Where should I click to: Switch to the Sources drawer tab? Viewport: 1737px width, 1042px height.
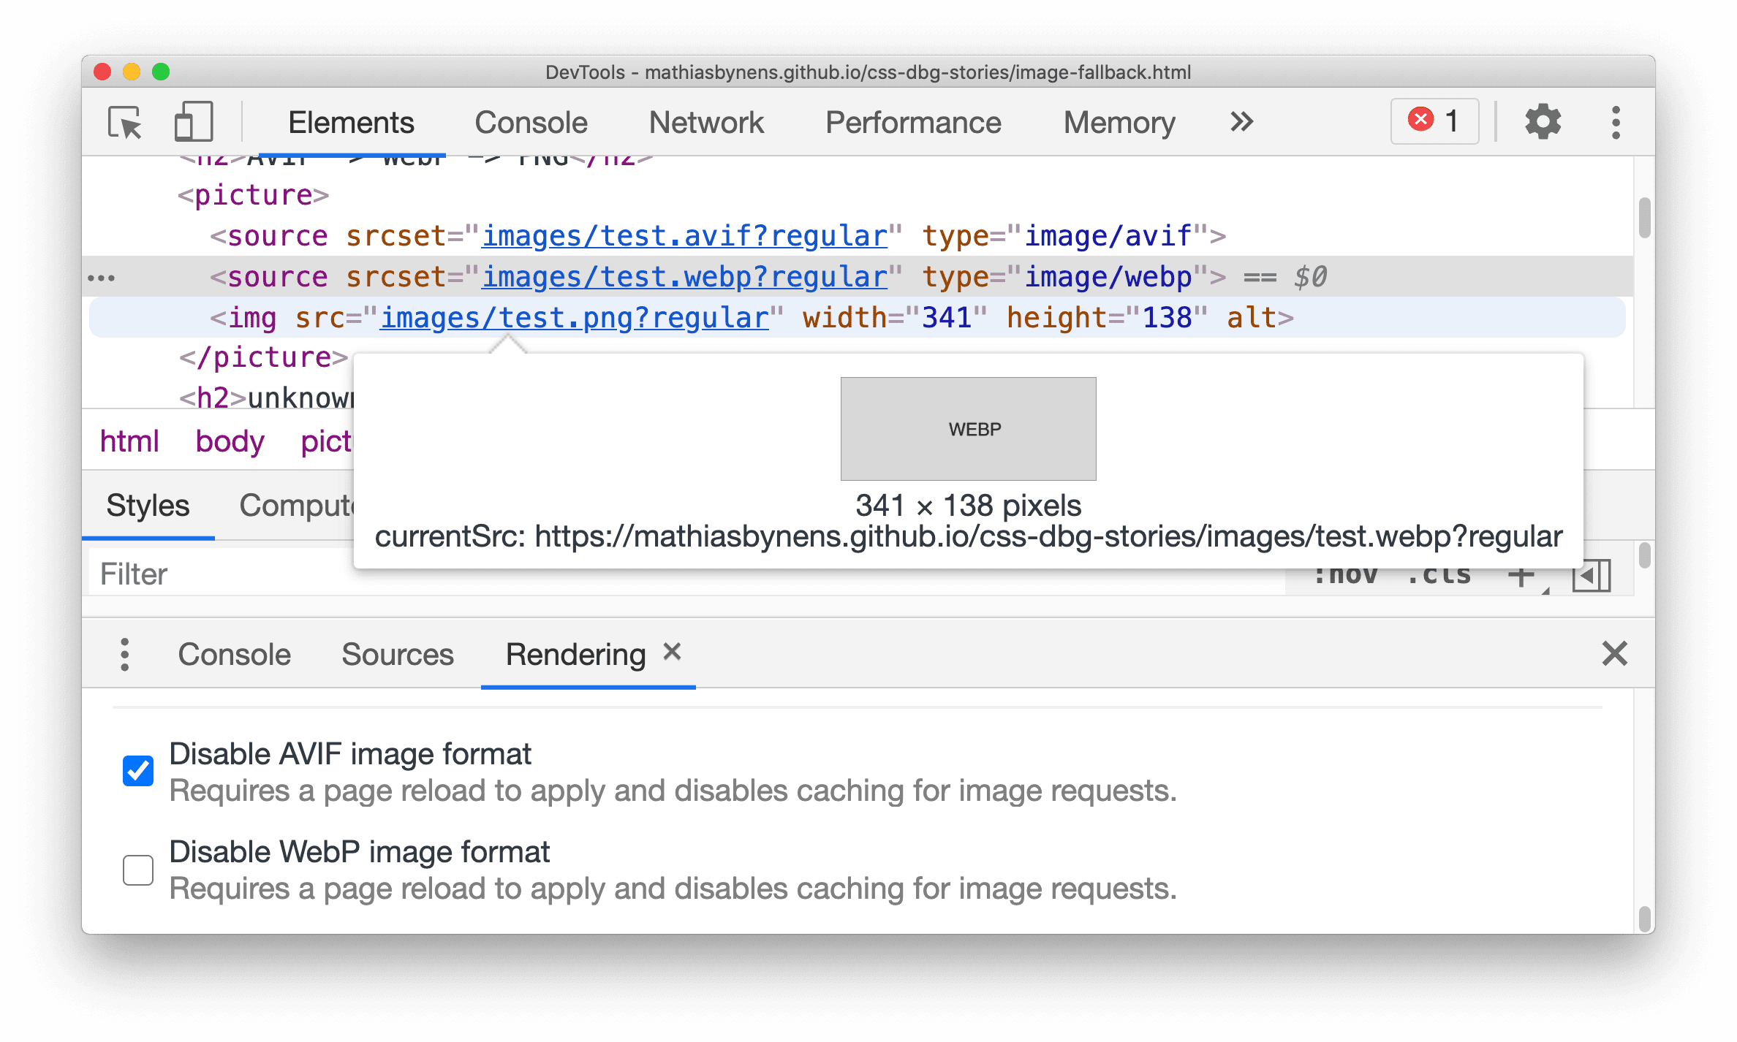coord(397,653)
